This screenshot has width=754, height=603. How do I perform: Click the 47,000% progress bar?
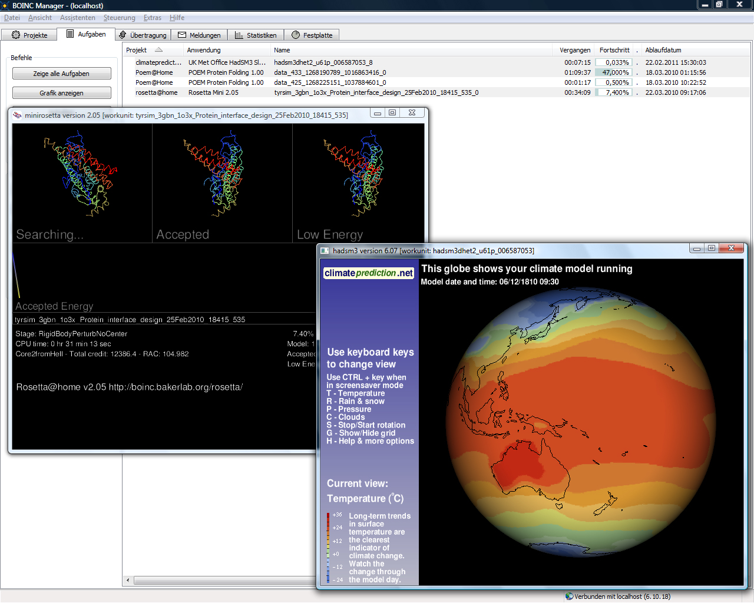(x=613, y=72)
